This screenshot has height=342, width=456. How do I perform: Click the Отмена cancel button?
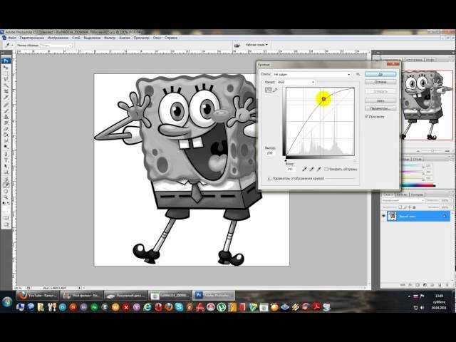coord(380,82)
